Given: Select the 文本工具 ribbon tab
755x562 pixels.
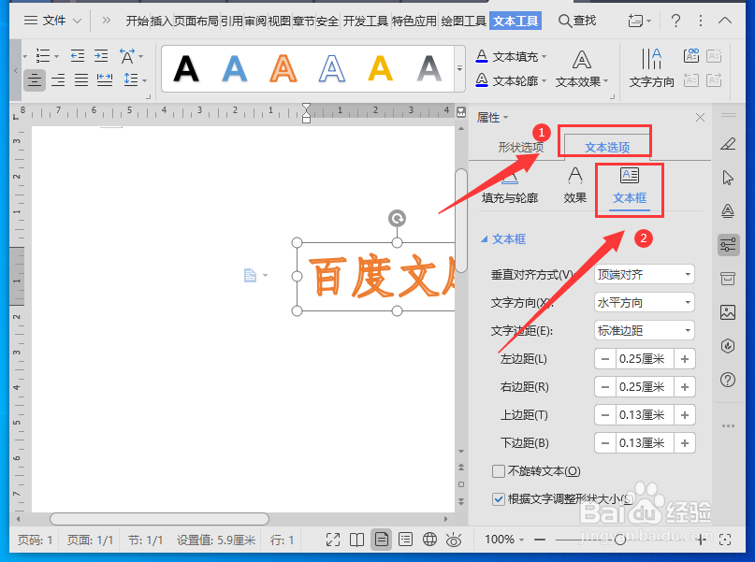Looking at the screenshot, I should [515, 22].
